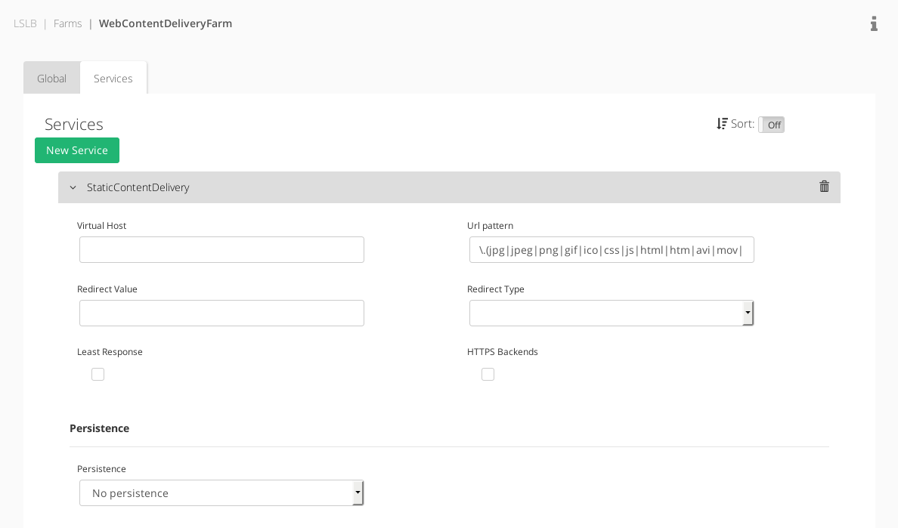Open the LSLB breadcrumb link
This screenshot has width=898, height=528.
(x=25, y=23)
